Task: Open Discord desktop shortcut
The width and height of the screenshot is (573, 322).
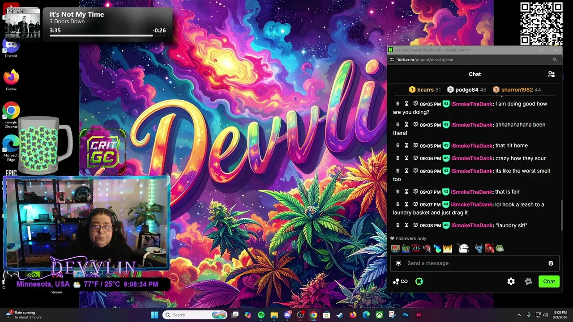Action: (11, 48)
